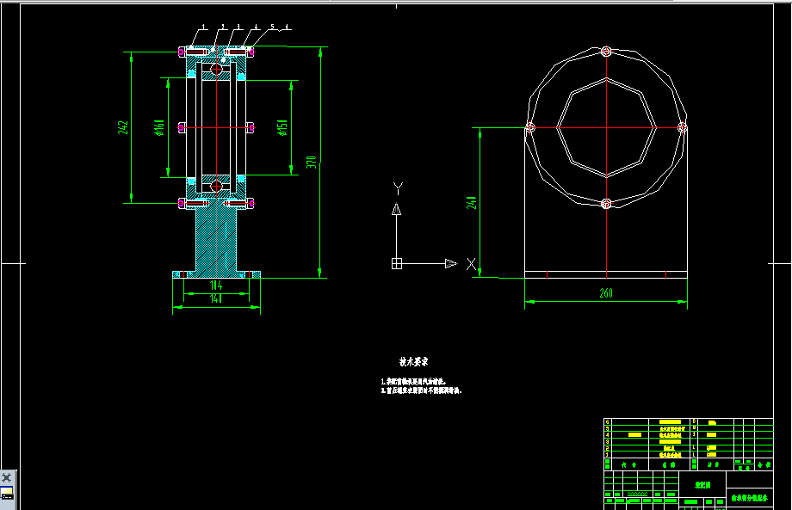
Task: Select technical requirement line 2
Action: pyautogui.click(x=421, y=390)
